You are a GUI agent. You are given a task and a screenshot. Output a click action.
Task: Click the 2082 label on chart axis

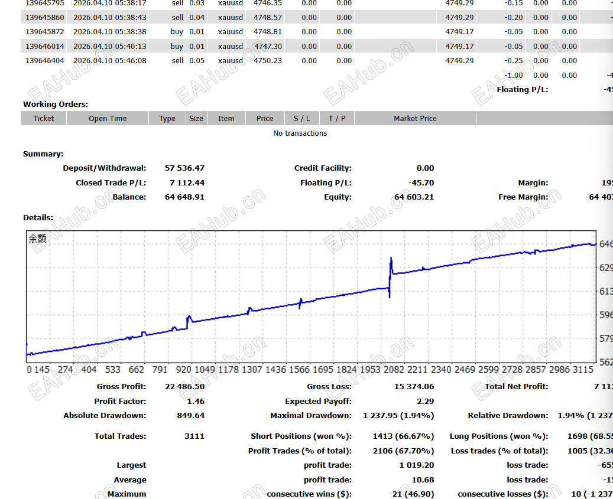pyautogui.click(x=394, y=369)
